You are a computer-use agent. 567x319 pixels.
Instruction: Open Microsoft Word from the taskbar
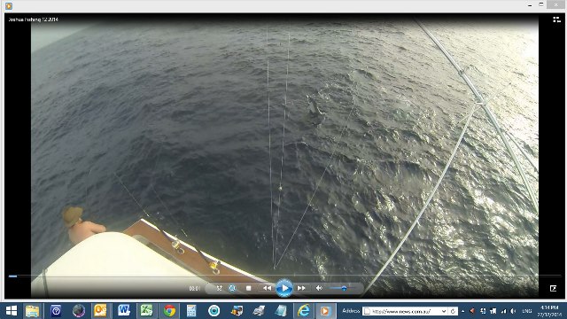[x=124, y=311]
